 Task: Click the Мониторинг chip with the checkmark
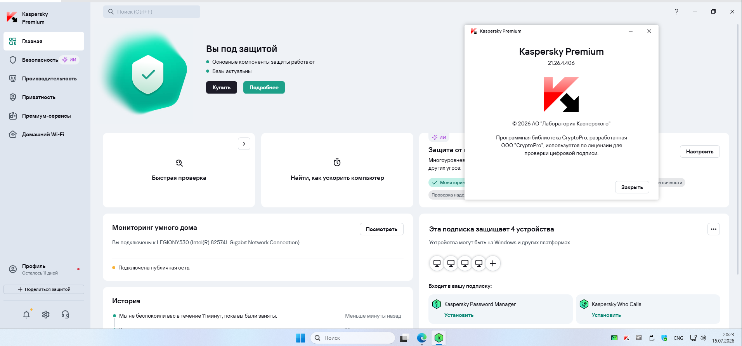[447, 183]
